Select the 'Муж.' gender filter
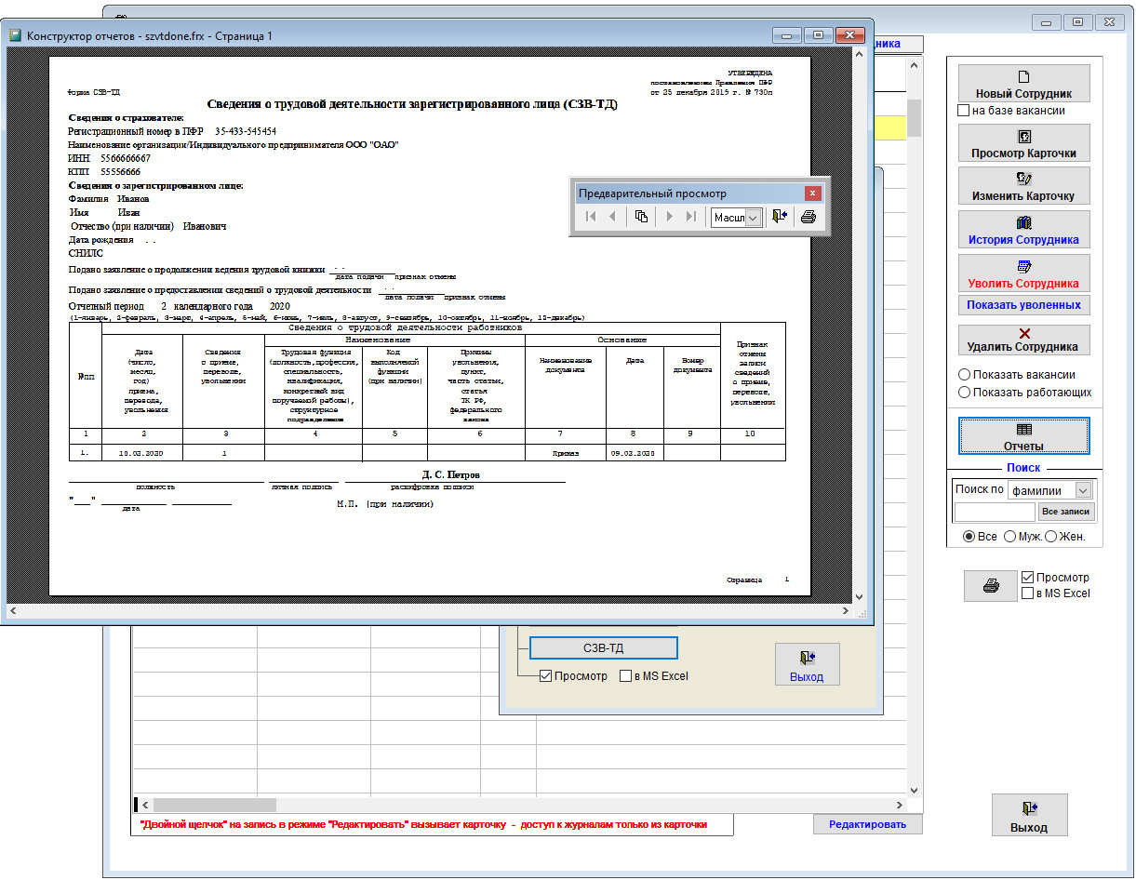Screen dimensions: 1136x880 point(1009,537)
